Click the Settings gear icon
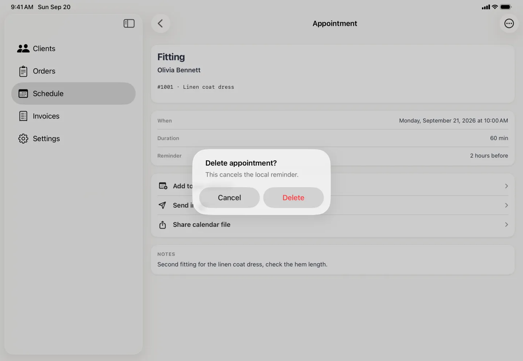 pos(23,139)
